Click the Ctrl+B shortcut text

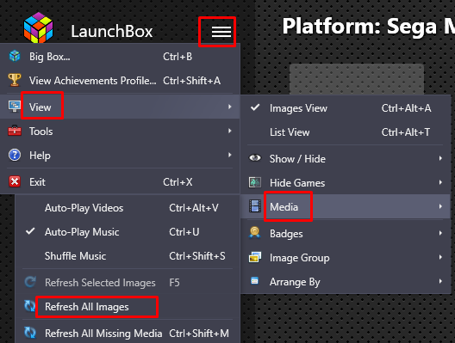(178, 57)
